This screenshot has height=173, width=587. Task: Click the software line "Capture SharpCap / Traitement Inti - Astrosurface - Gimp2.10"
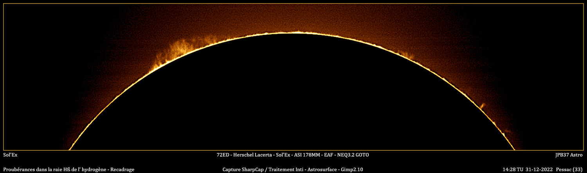coord(293,169)
